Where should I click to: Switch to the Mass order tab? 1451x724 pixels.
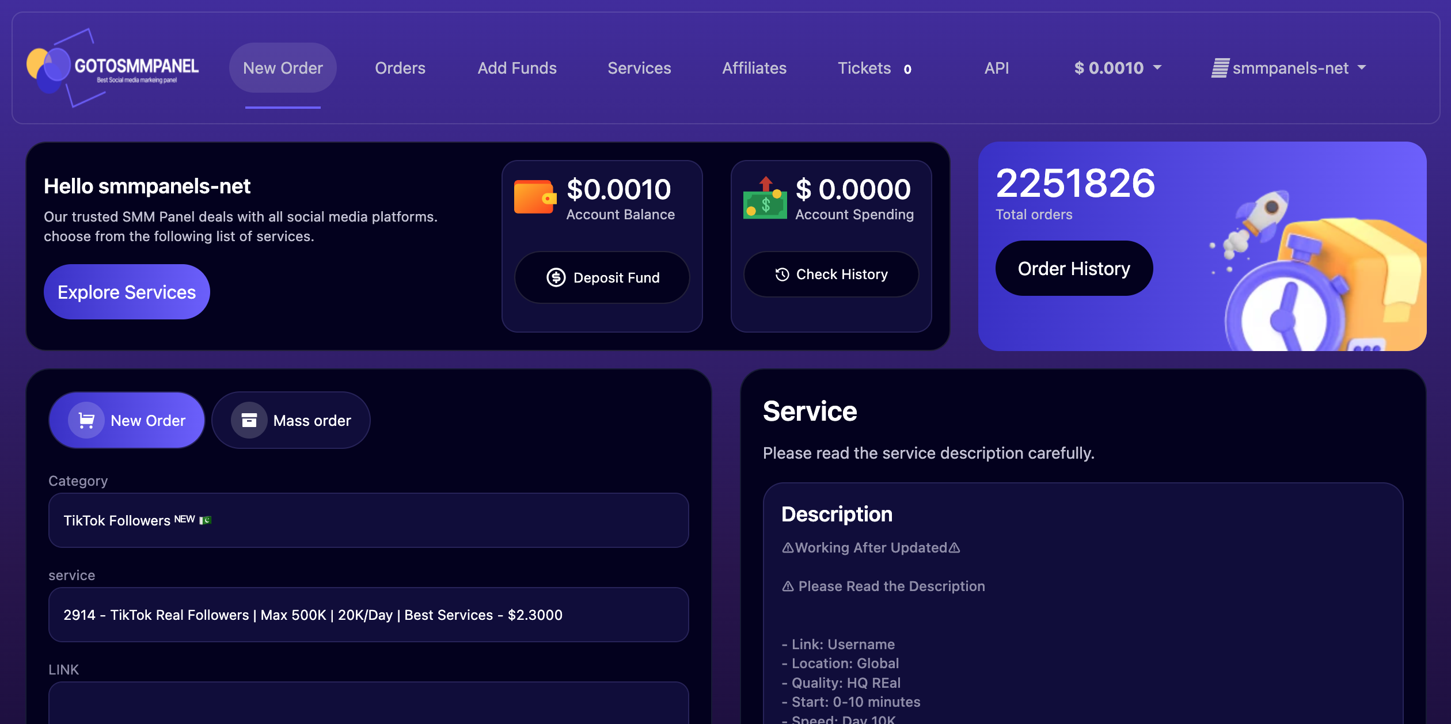291,420
